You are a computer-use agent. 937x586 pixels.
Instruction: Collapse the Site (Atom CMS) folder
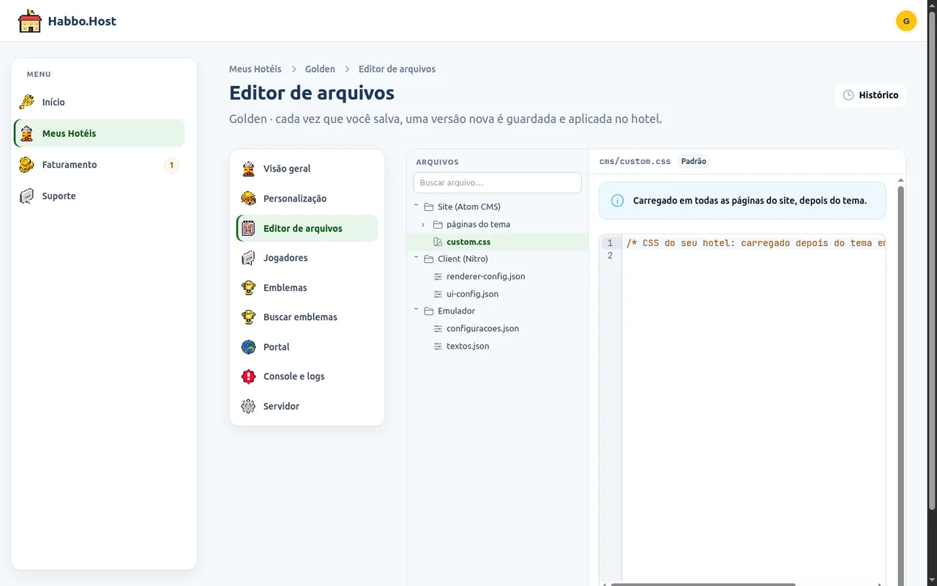(417, 207)
